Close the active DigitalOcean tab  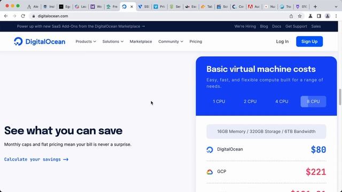[x=131, y=7]
